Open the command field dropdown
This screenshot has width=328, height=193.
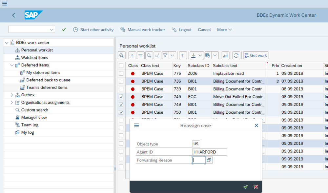[51, 29]
